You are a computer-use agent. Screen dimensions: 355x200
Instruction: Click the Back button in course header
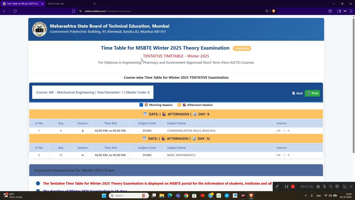pyautogui.click(x=297, y=93)
